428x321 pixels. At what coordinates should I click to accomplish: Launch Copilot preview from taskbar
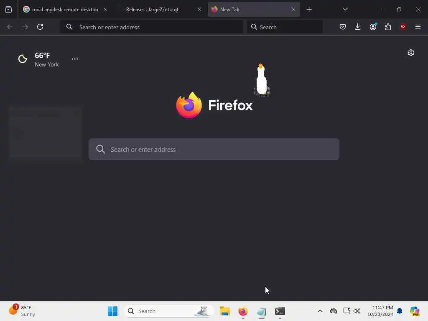(x=415, y=311)
